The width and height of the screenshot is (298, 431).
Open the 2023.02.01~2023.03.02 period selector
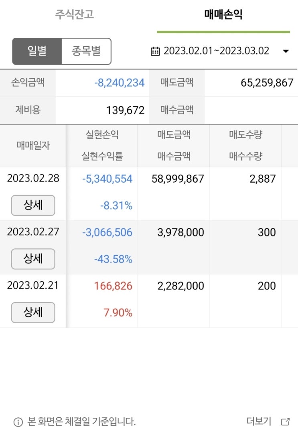[x=216, y=51]
